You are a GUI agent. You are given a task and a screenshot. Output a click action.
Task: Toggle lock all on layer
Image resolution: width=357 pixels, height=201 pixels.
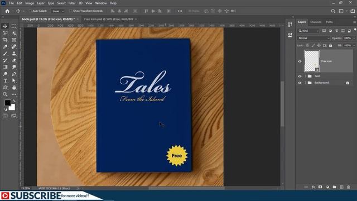click(331, 46)
